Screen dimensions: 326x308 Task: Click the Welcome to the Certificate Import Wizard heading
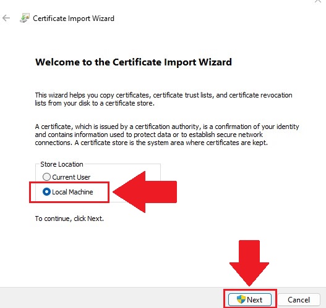coord(134,62)
